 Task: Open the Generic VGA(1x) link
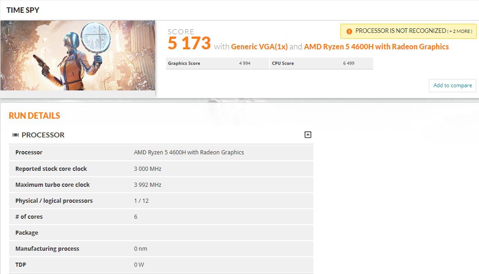pos(260,47)
